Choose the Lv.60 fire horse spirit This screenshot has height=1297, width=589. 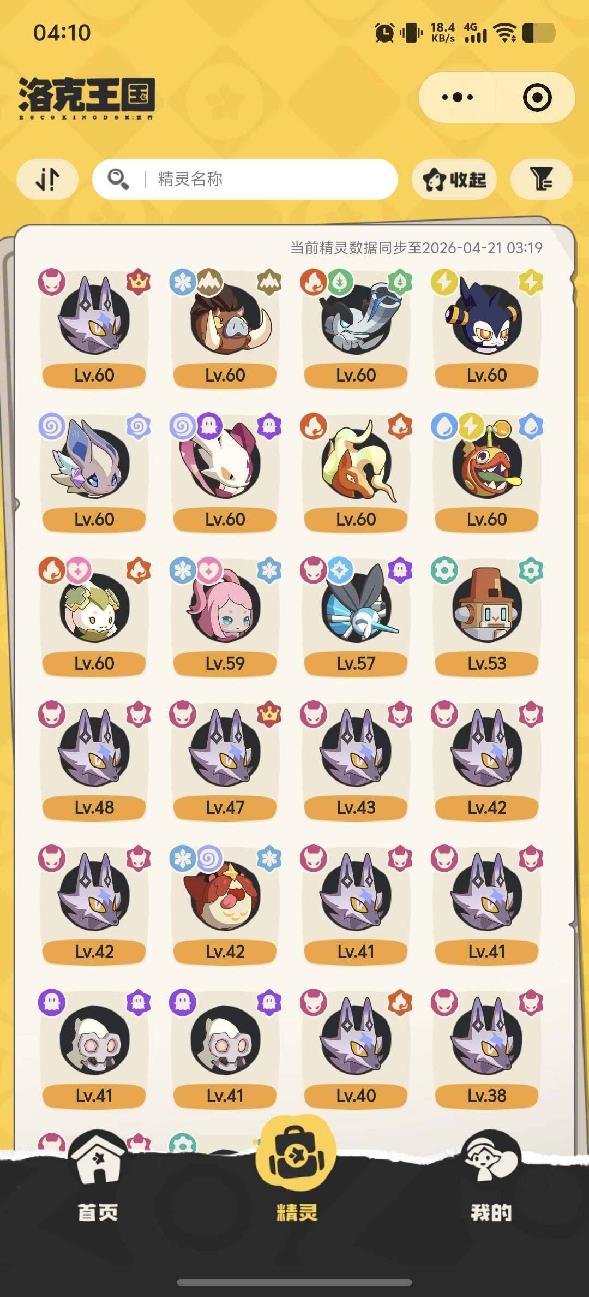click(x=356, y=472)
